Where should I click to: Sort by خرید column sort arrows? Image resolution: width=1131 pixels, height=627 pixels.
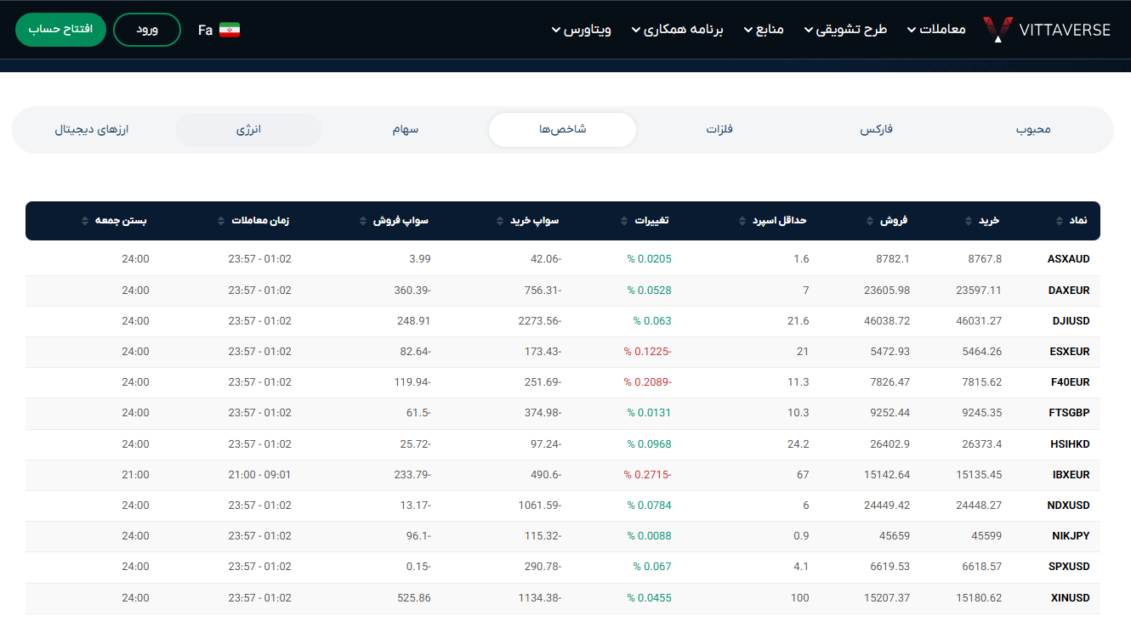[969, 221]
